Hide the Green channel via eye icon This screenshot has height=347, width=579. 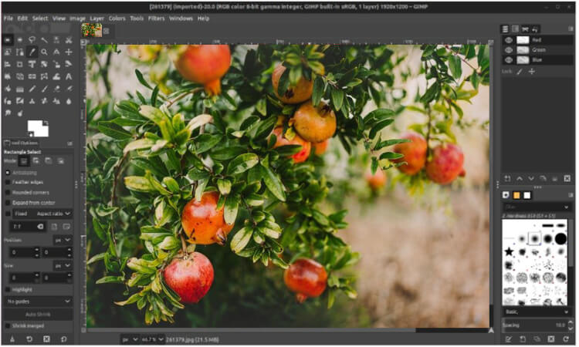pos(509,50)
